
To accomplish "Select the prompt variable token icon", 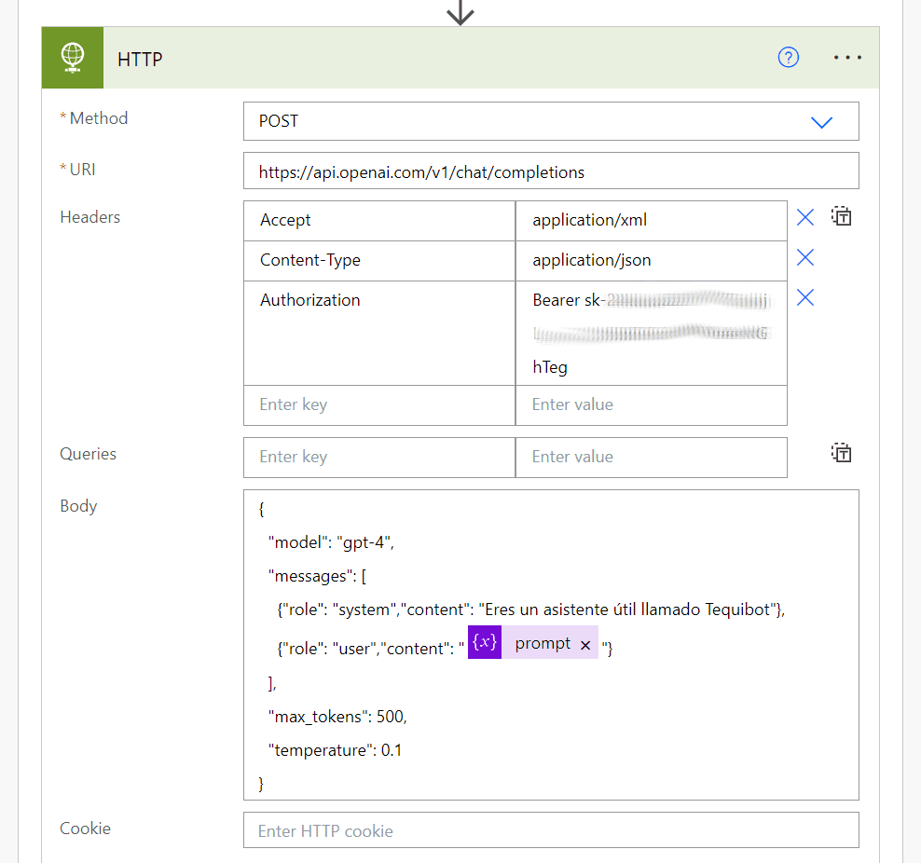I will [485, 642].
